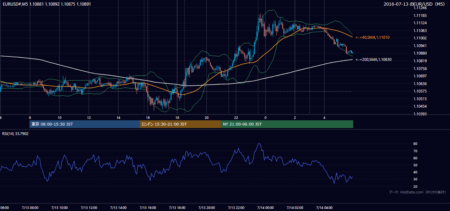Click the 7/13 14:00 bottom time label
This screenshot has width=450, height=211.
pyautogui.click(x=118, y=207)
